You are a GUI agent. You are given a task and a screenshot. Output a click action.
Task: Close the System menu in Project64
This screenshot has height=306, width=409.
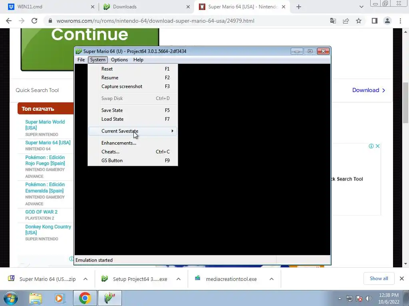coord(97,60)
